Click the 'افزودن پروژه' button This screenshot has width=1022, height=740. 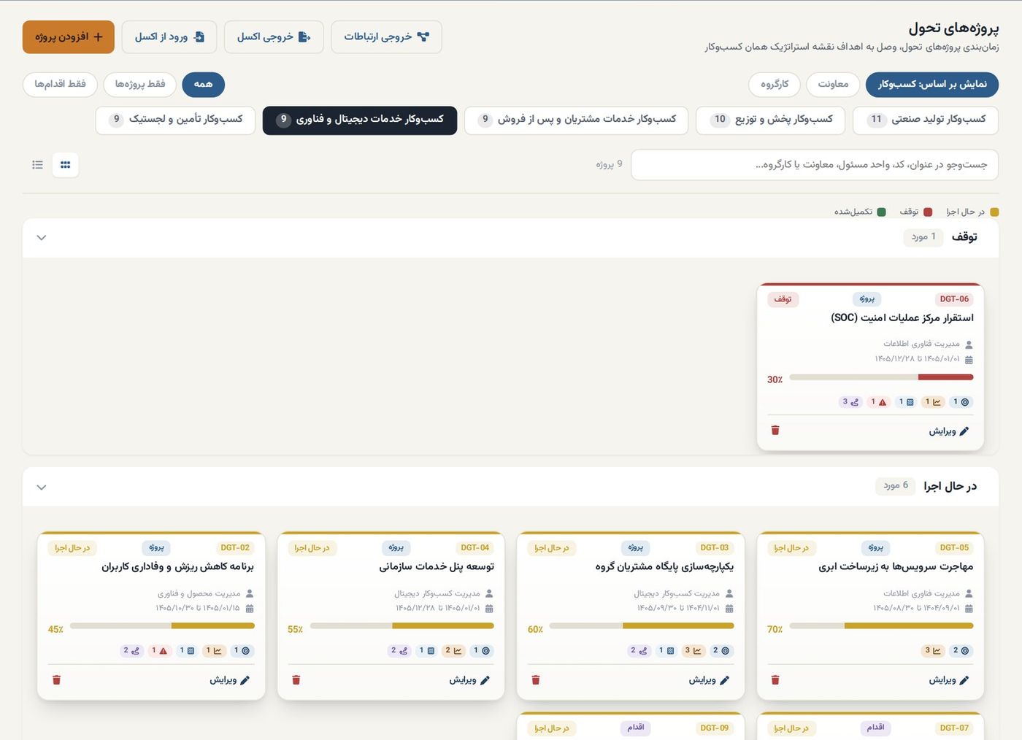(x=69, y=37)
